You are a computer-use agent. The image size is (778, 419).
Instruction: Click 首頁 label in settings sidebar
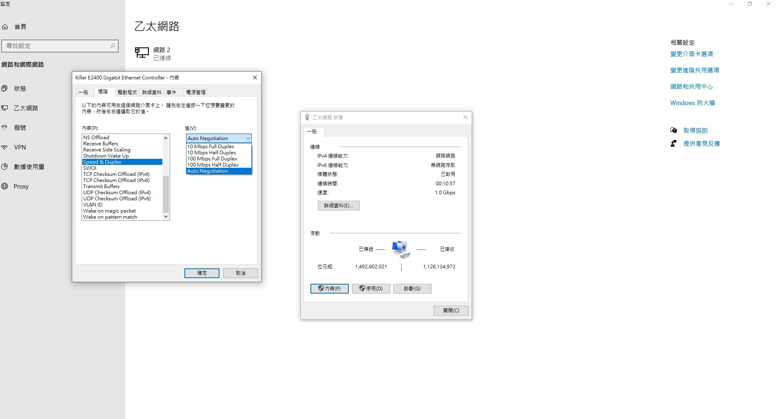(x=20, y=27)
